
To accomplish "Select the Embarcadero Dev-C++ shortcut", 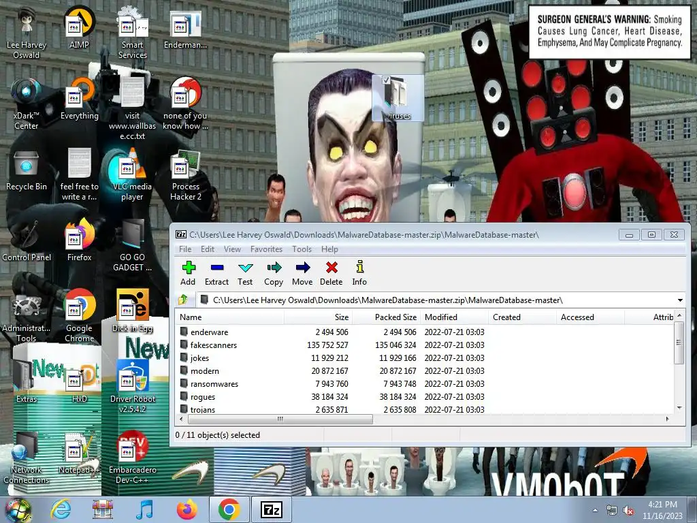I will pyautogui.click(x=133, y=458).
